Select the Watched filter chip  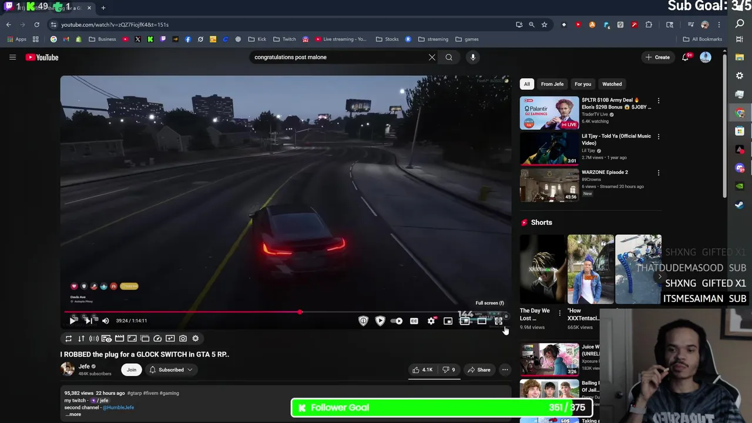pos(612,84)
